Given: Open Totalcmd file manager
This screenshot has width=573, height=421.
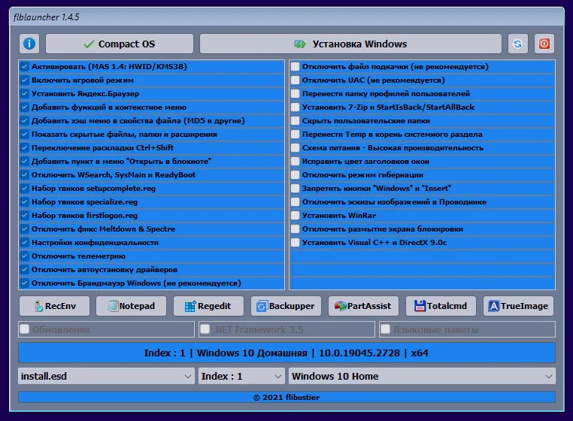Looking at the screenshot, I should pyautogui.click(x=441, y=306).
